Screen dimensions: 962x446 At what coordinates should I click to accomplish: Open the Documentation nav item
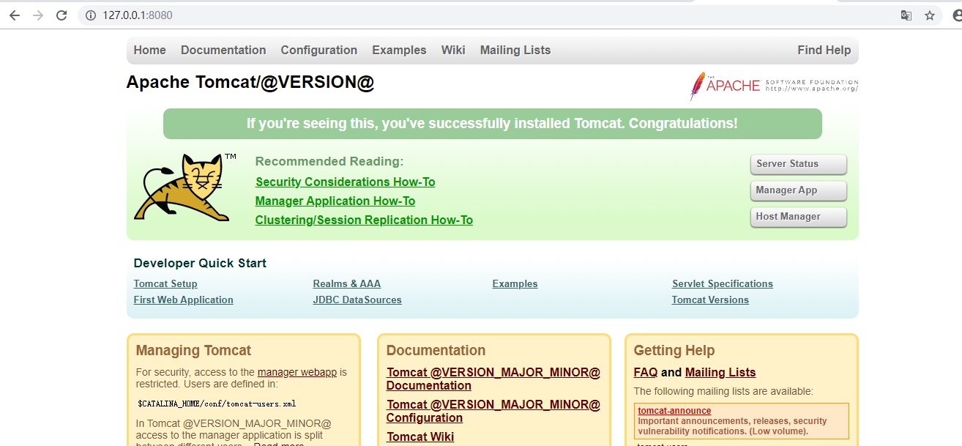click(x=223, y=51)
